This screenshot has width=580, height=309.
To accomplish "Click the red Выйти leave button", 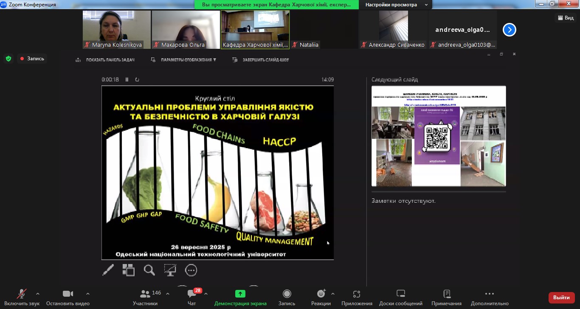I will point(561,298).
